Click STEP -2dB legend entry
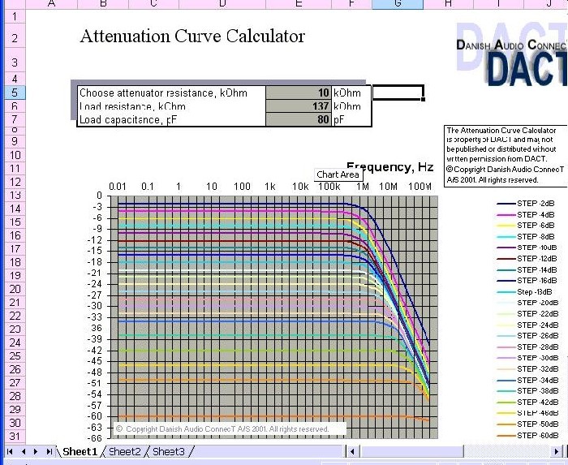The width and height of the screenshot is (568, 465). pos(536,204)
